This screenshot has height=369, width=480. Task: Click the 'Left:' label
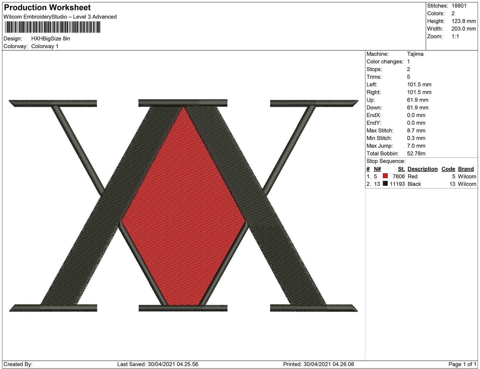372,84
